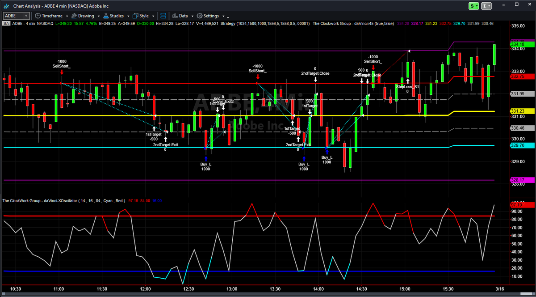Image resolution: width=536 pixels, height=297 pixels.
Task: Click the blue stacked panels layout icon
Action: (164, 16)
